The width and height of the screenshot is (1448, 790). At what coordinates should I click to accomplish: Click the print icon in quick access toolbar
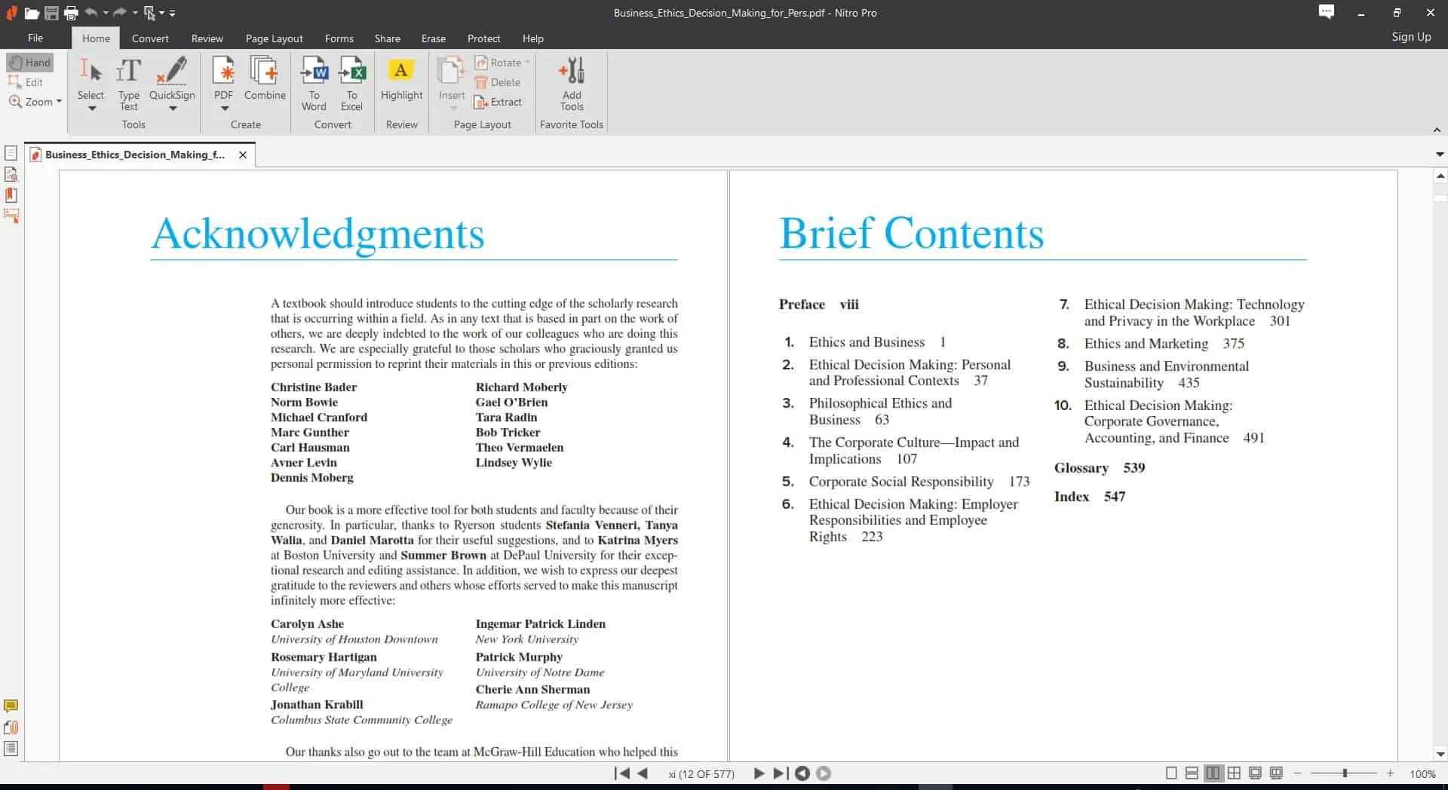[71, 13]
